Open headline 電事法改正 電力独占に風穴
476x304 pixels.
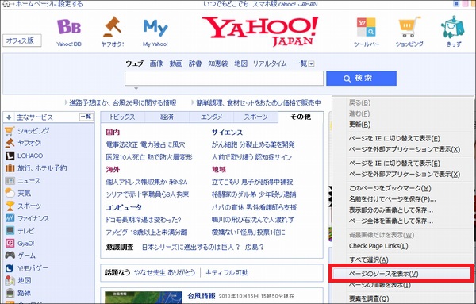(145, 145)
